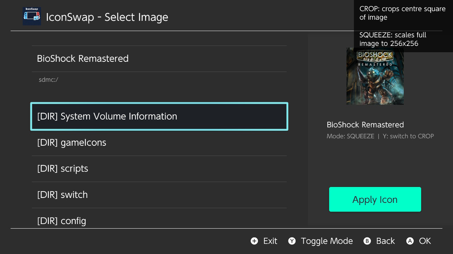Click the plus Exit button icon
The width and height of the screenshot is (453, 254).
point(254,241)
